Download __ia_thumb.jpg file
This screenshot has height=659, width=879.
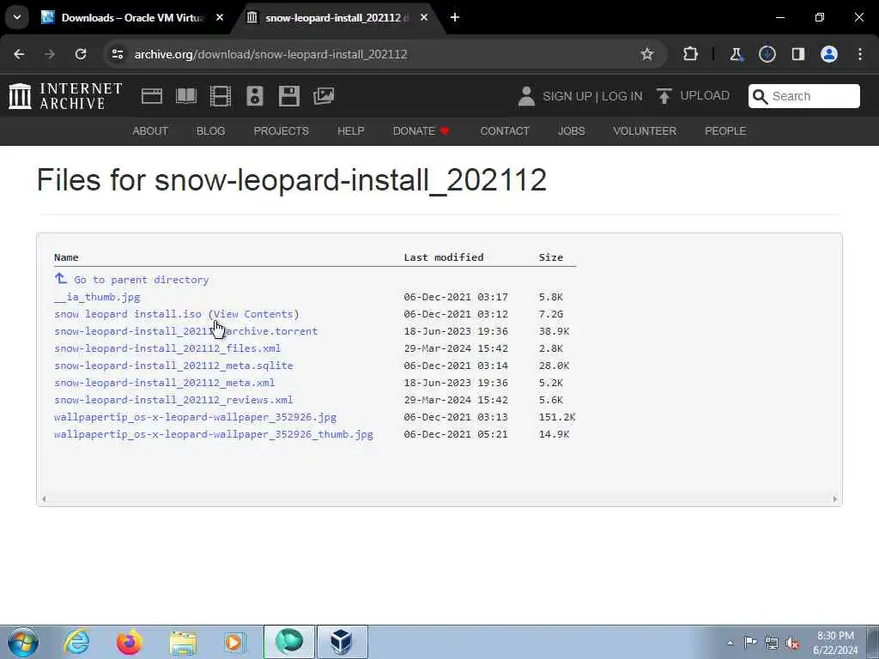coord(98,297)
